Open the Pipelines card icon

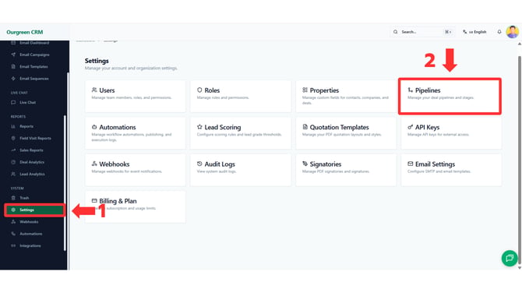(410, 90)
